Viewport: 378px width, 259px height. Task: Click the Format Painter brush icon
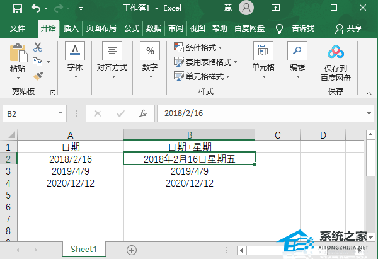(38, 76)
